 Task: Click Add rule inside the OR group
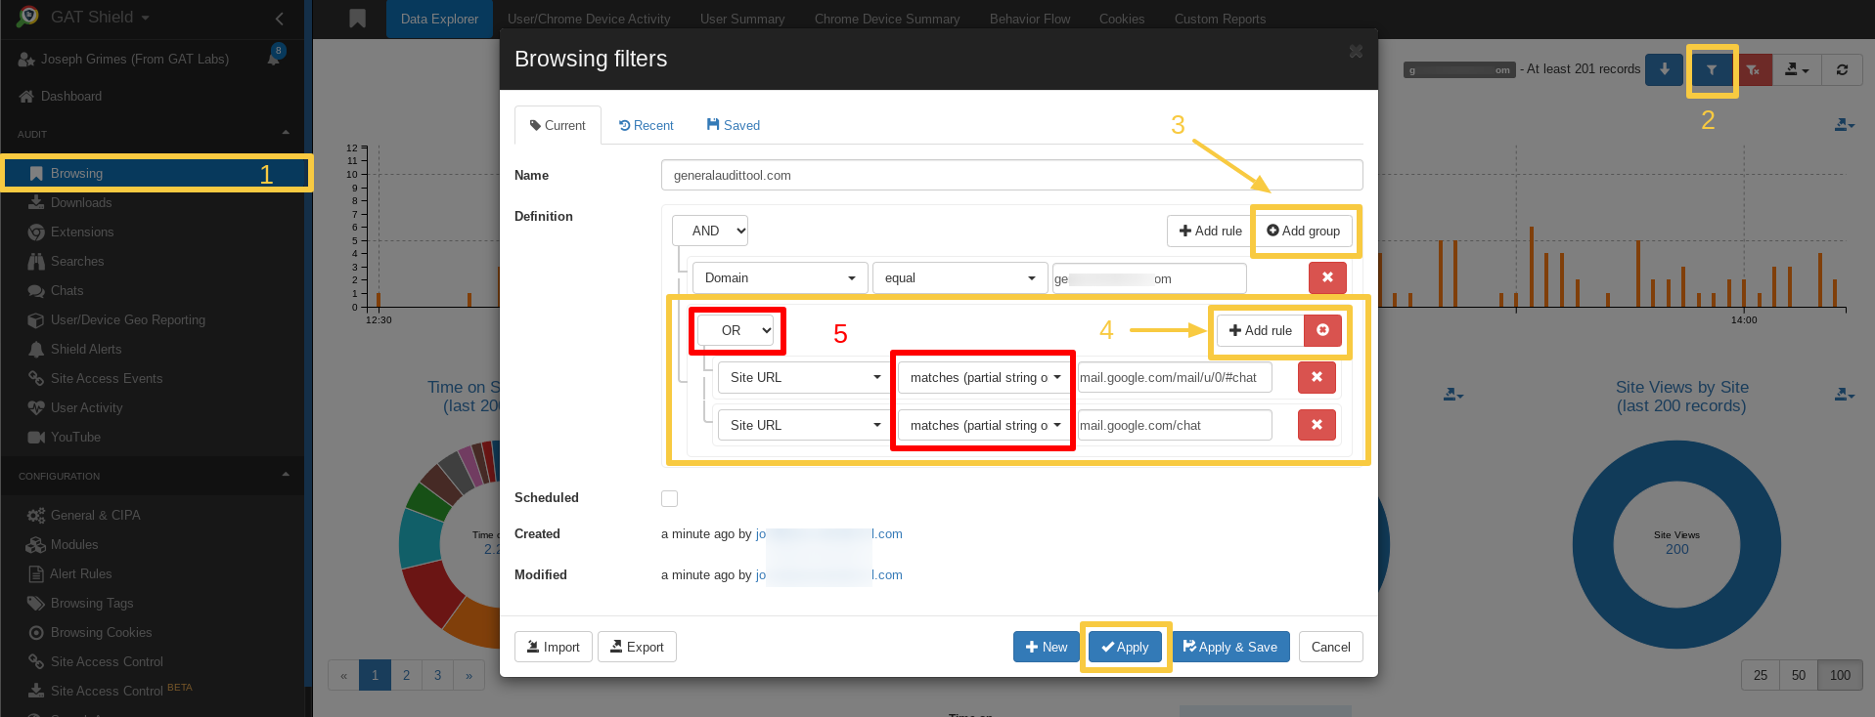(x=1261, y=330)
